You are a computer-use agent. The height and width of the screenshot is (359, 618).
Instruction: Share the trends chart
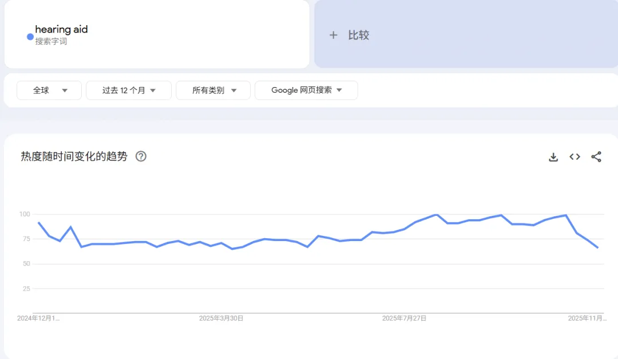596,156
